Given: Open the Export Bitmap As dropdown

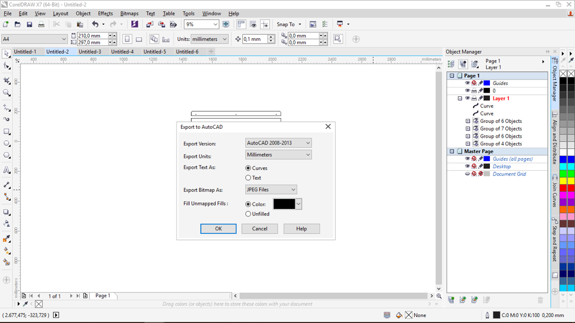Looking at the screenshot, I should (271, 190).
